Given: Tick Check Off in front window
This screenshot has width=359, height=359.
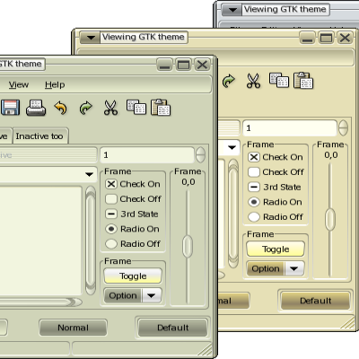Looking at the screenshot, I should 111,199.
